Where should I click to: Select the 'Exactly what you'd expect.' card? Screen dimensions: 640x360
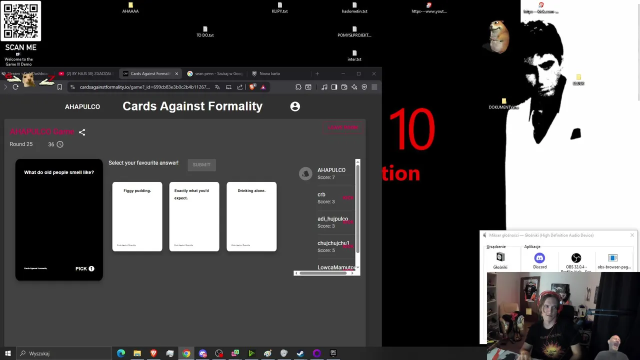[x=194, y=216]
